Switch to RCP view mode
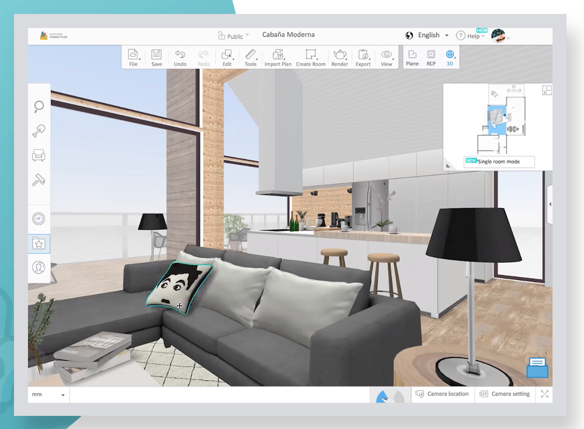 click(431, 57)
